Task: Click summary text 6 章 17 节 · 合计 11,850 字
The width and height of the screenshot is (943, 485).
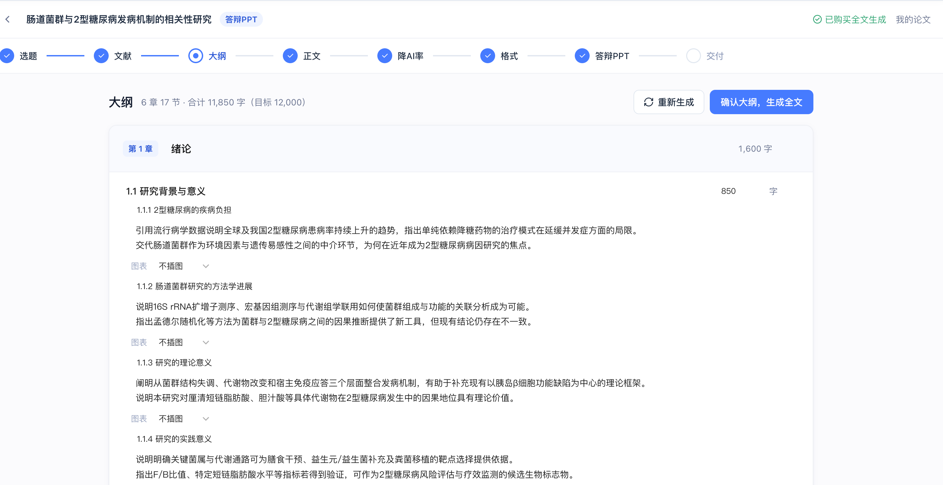Action: click(193, 102)
